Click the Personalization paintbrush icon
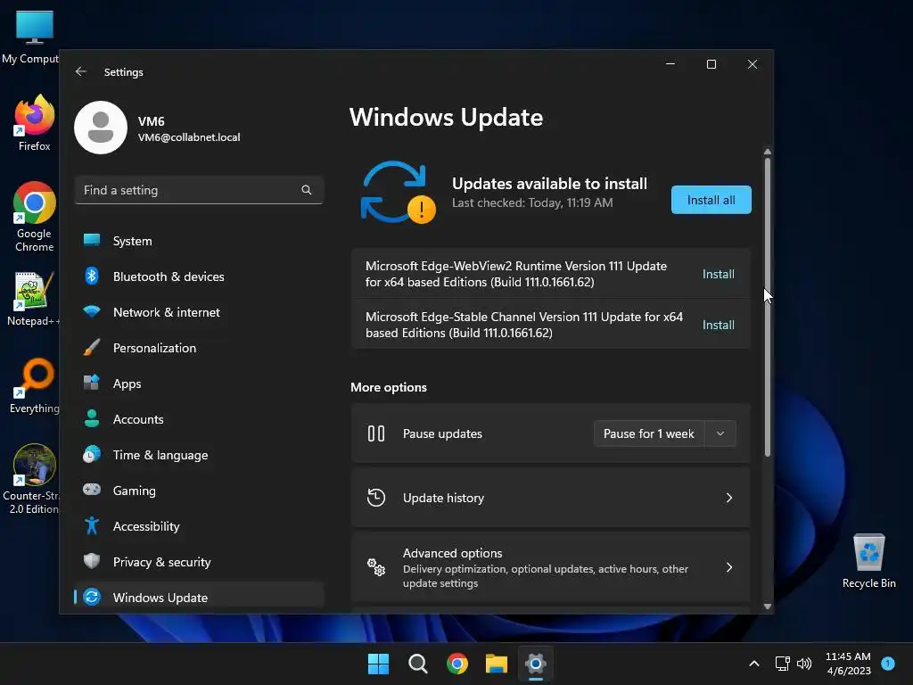The image size is (913, 685). tap(92, 348)
